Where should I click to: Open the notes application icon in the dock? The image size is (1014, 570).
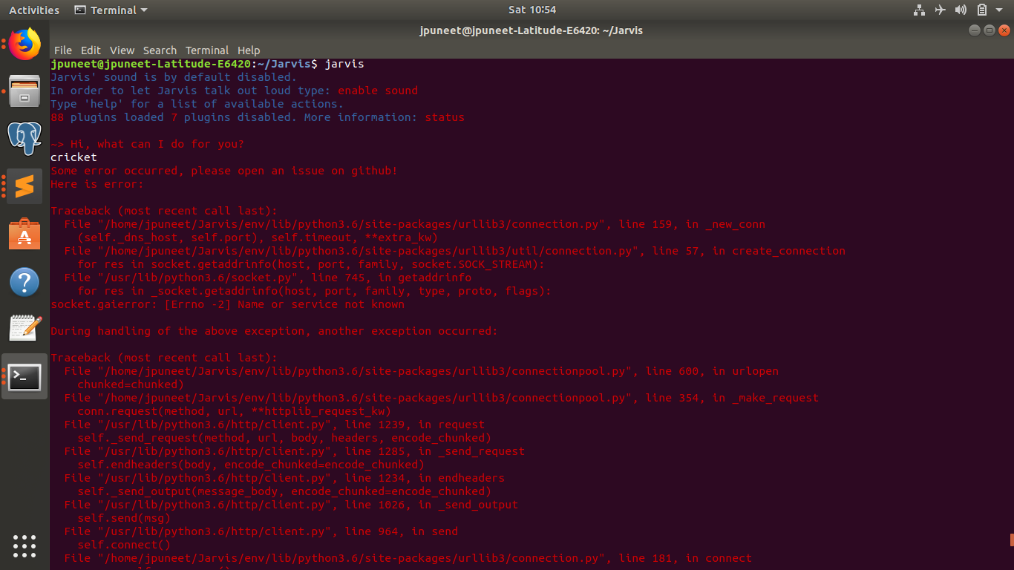[24, 330]
